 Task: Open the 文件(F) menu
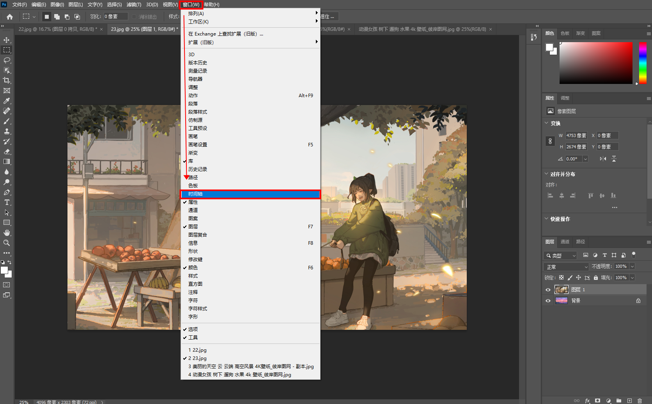[x=19, y=5]
